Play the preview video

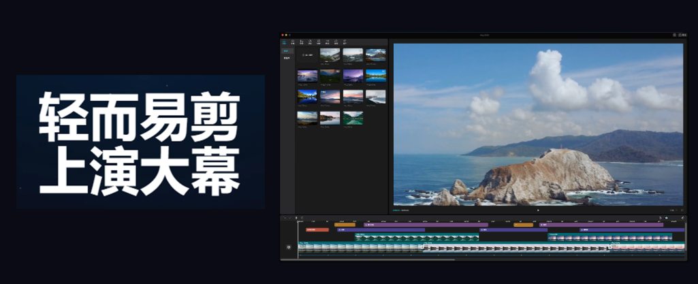coord(538,210)
